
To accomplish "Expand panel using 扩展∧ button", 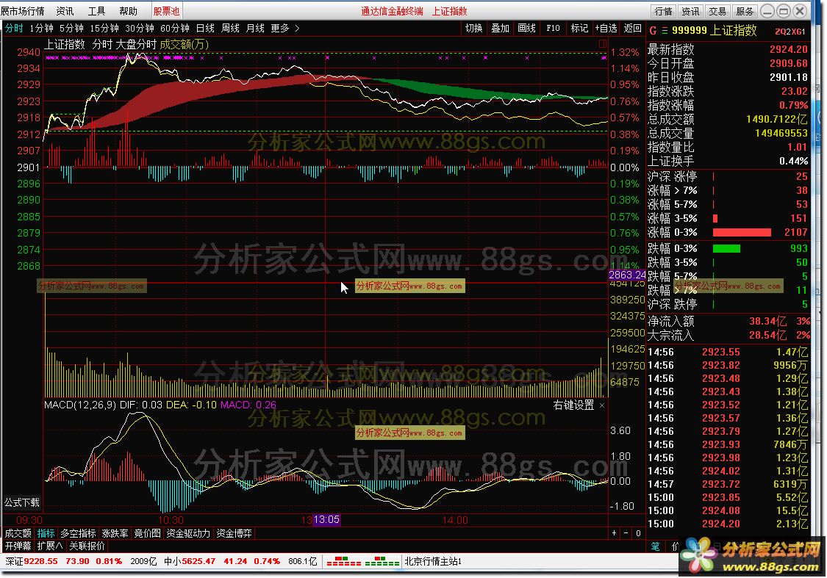I will (50, 546).
